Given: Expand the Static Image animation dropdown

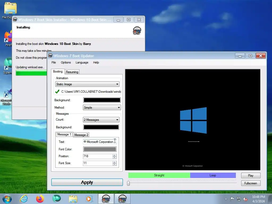Looking at the screenshot, I should tap(87, 84).
